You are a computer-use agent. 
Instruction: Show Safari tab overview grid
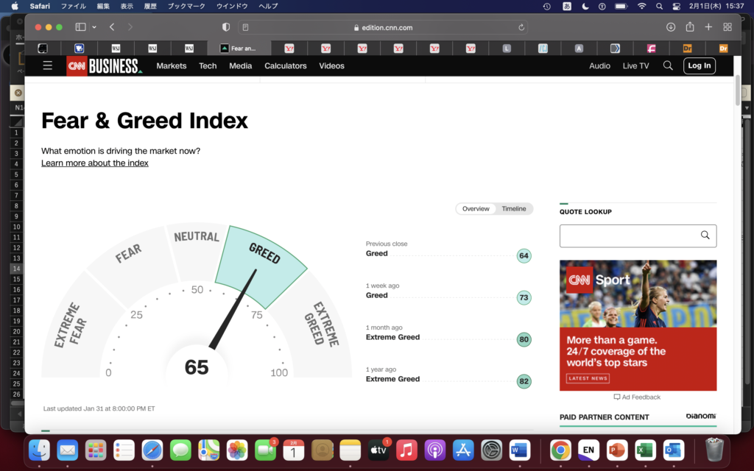click(727, 27)
